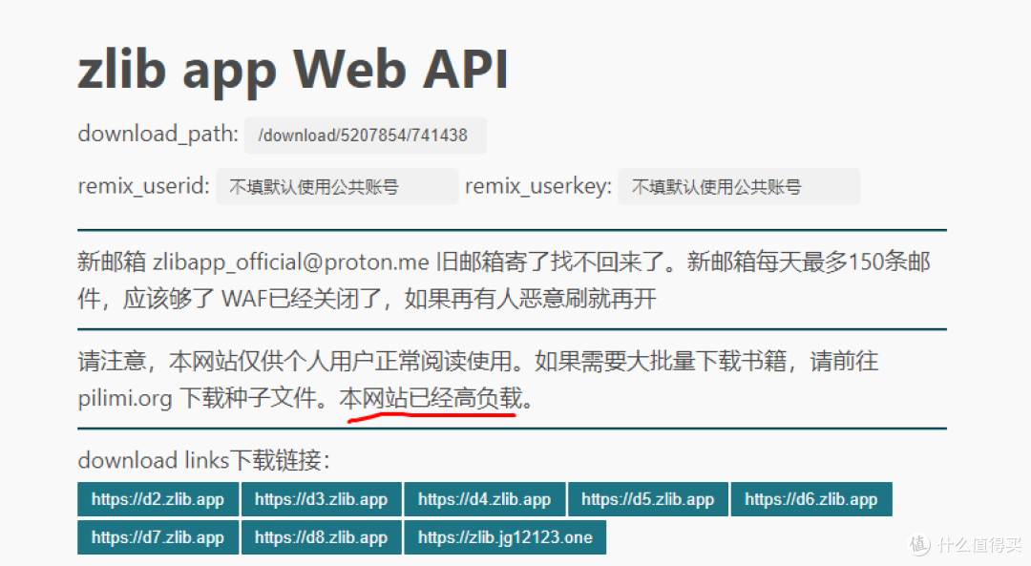Screen dimensions: 1031x566
Task: Open the https://d2.zlib.app download link
Action: click(158, 499)
